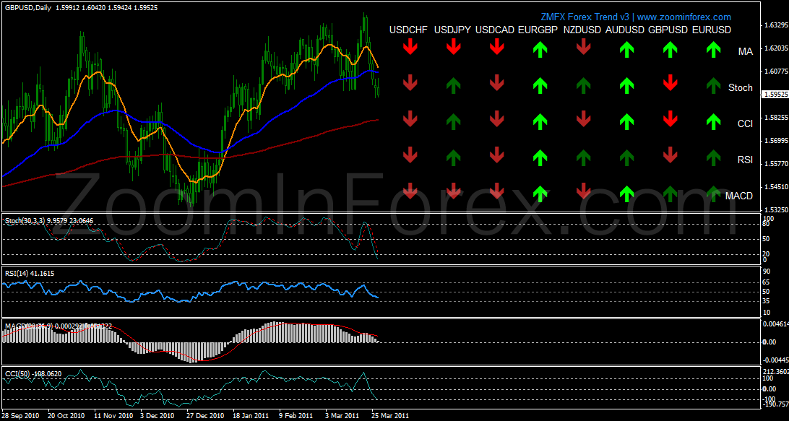Image resolution: width=789 pixels, height=421 pixels.
Task: Click the AUDUSD MACD up arrow
Action: tap(626, 194)
